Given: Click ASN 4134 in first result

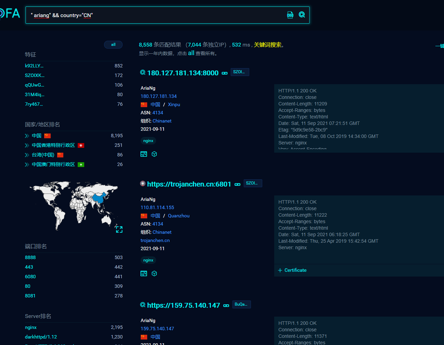Looking at the screenshot, I should click(158, 113).
